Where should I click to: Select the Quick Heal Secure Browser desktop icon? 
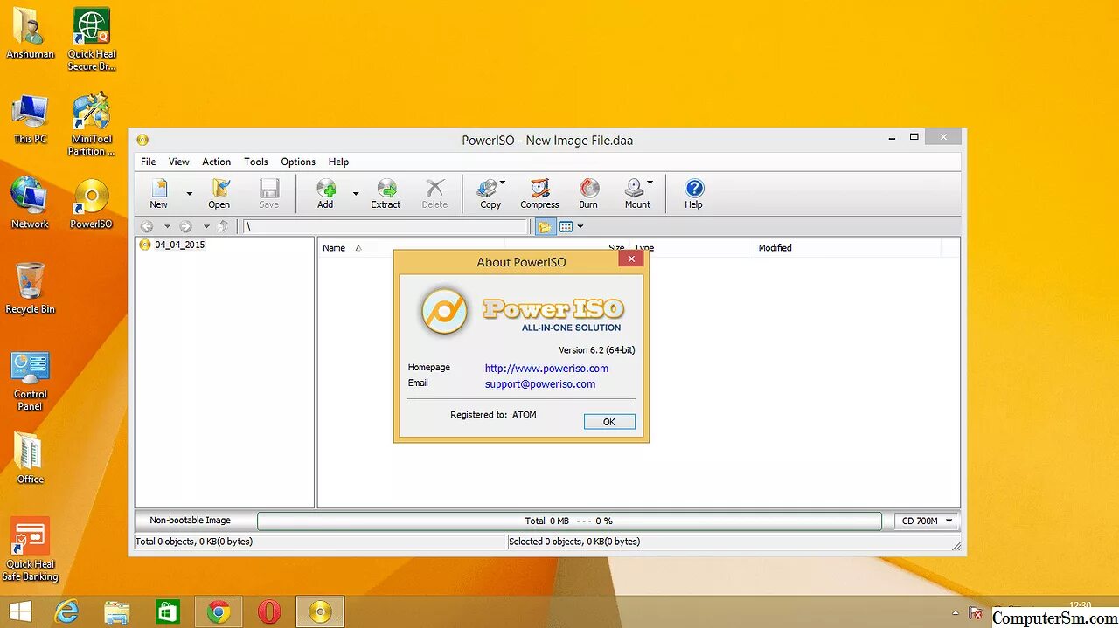coord(92,39)
